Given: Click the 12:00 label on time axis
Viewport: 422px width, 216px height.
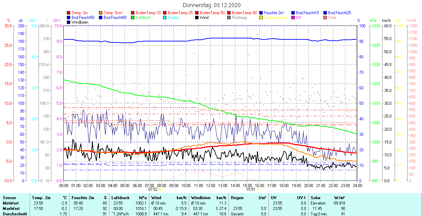Looking at the screenshot, I should tap(211, 185).
